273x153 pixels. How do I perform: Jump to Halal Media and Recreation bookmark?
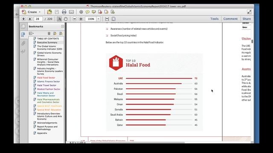46,94
